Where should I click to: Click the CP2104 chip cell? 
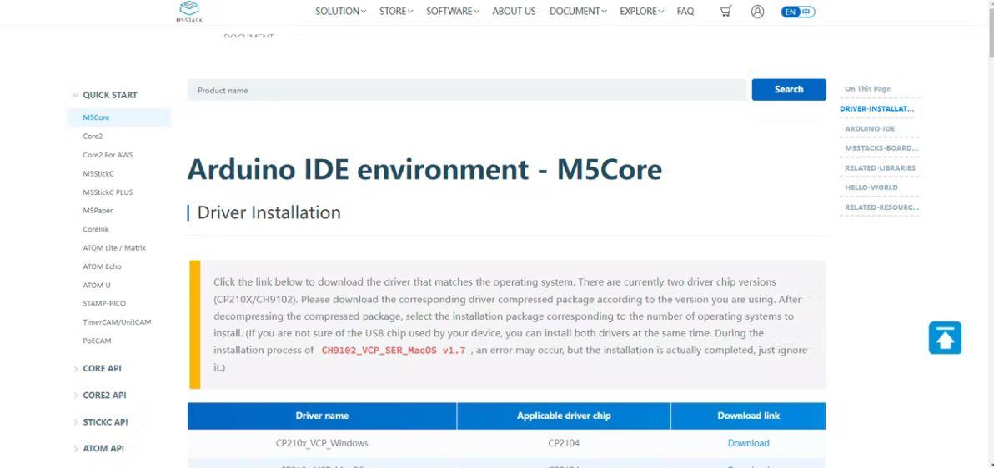click(564, 443)
